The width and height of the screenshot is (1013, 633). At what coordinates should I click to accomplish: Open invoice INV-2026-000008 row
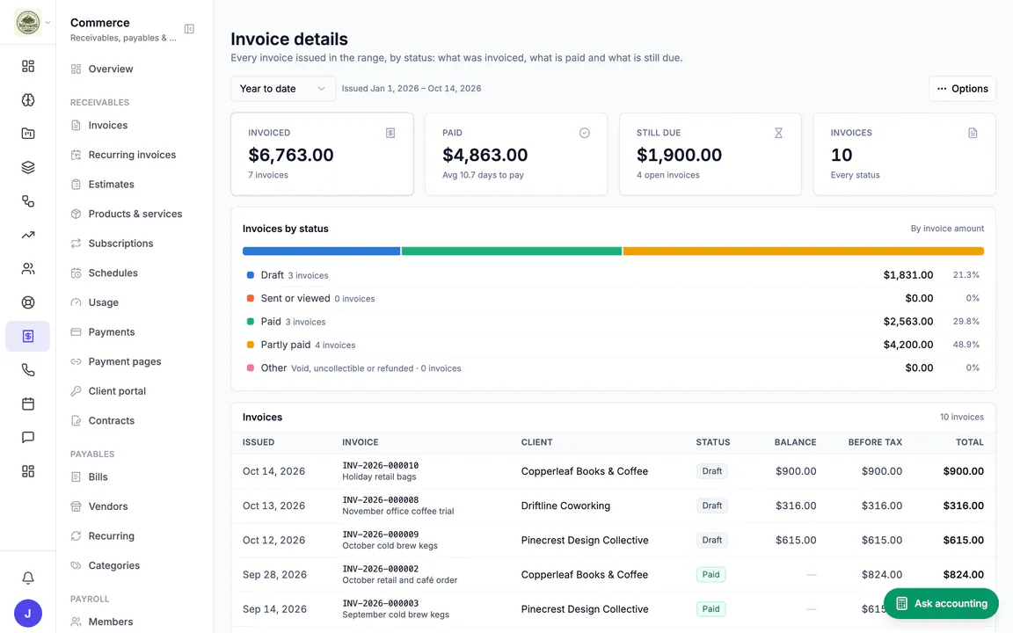[x=613, y=506]
